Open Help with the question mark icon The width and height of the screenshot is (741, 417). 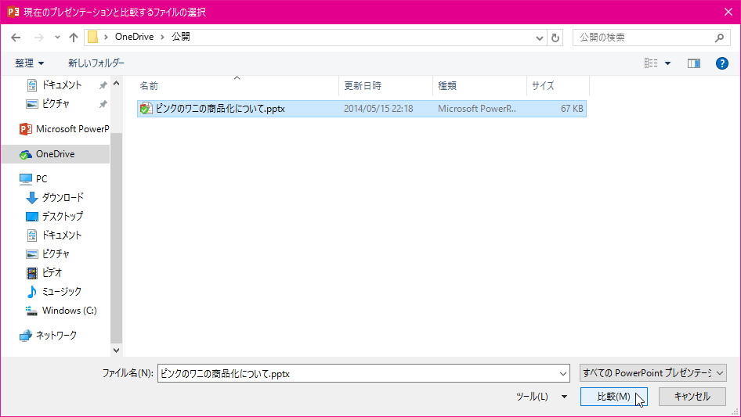721,63
